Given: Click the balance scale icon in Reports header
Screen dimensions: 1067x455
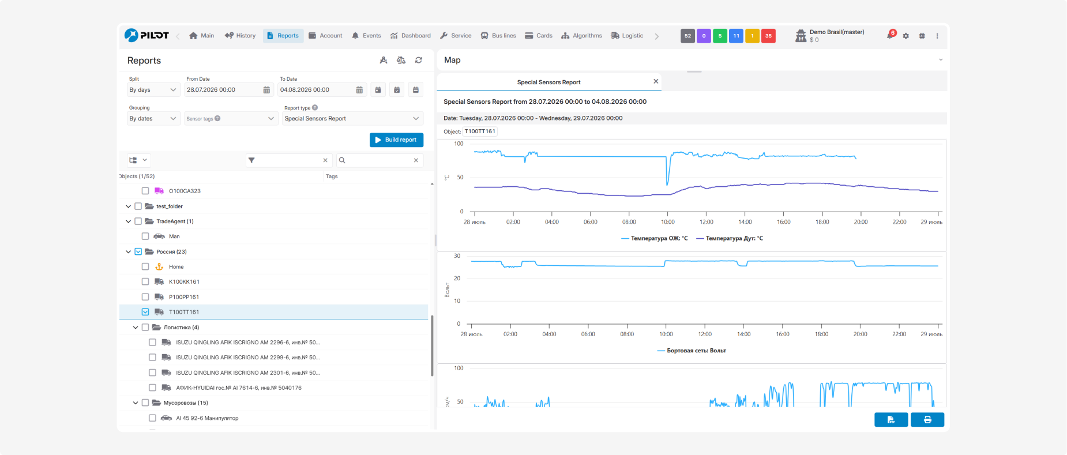Looking at the screenshot, I should pos(401,60).
